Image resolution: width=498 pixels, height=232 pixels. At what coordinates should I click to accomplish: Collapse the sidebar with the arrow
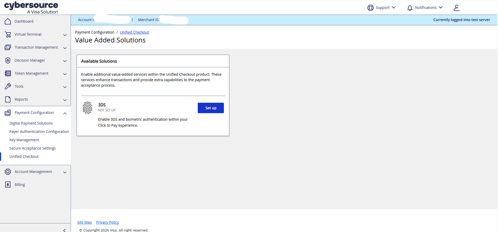tap(64, 230)
